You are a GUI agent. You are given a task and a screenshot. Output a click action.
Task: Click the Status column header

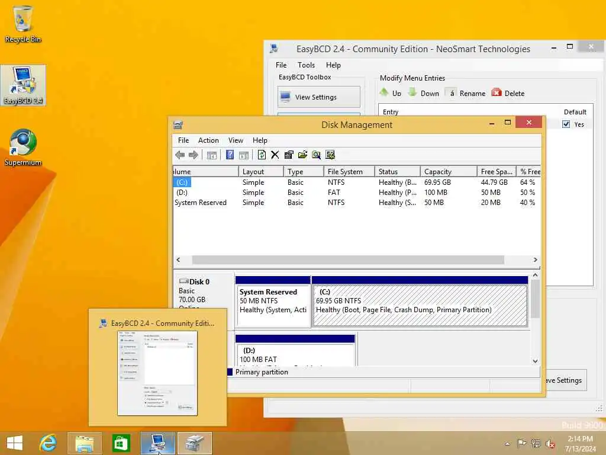click(397, 171)
